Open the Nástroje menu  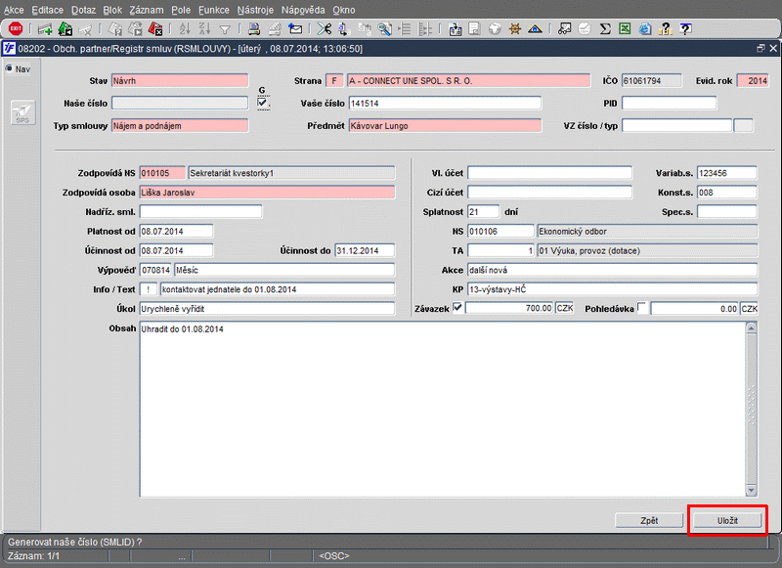(255, 10)
